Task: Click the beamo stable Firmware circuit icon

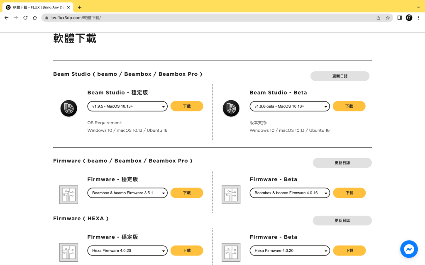Action: coord(68,195)
